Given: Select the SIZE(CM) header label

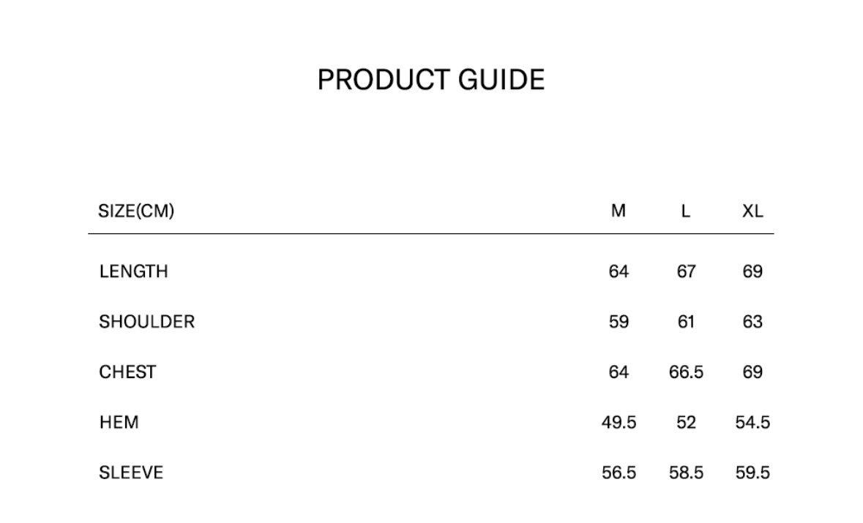Looking at the screenshot, I should tap(136, 211).
